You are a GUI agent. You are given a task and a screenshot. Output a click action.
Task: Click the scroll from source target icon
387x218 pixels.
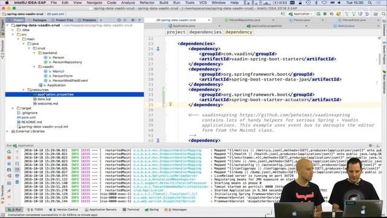119,20
